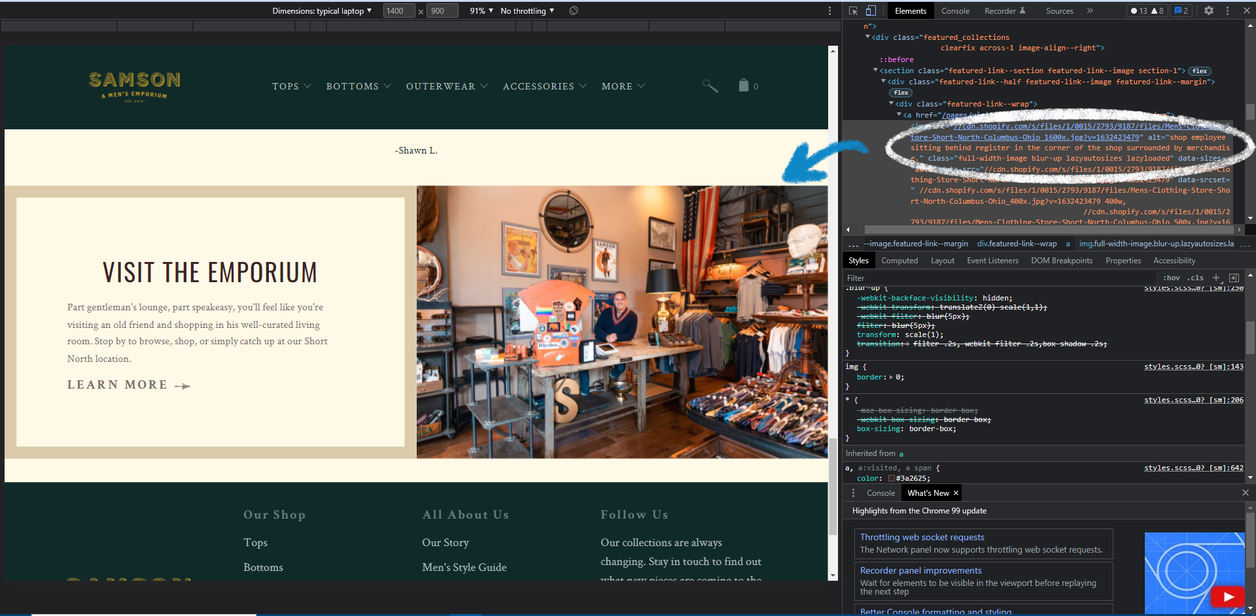Follow the LEARN MORE link
Viewport: 1256px width, 616px height.
pyautogui.click(x=129, y=385)
